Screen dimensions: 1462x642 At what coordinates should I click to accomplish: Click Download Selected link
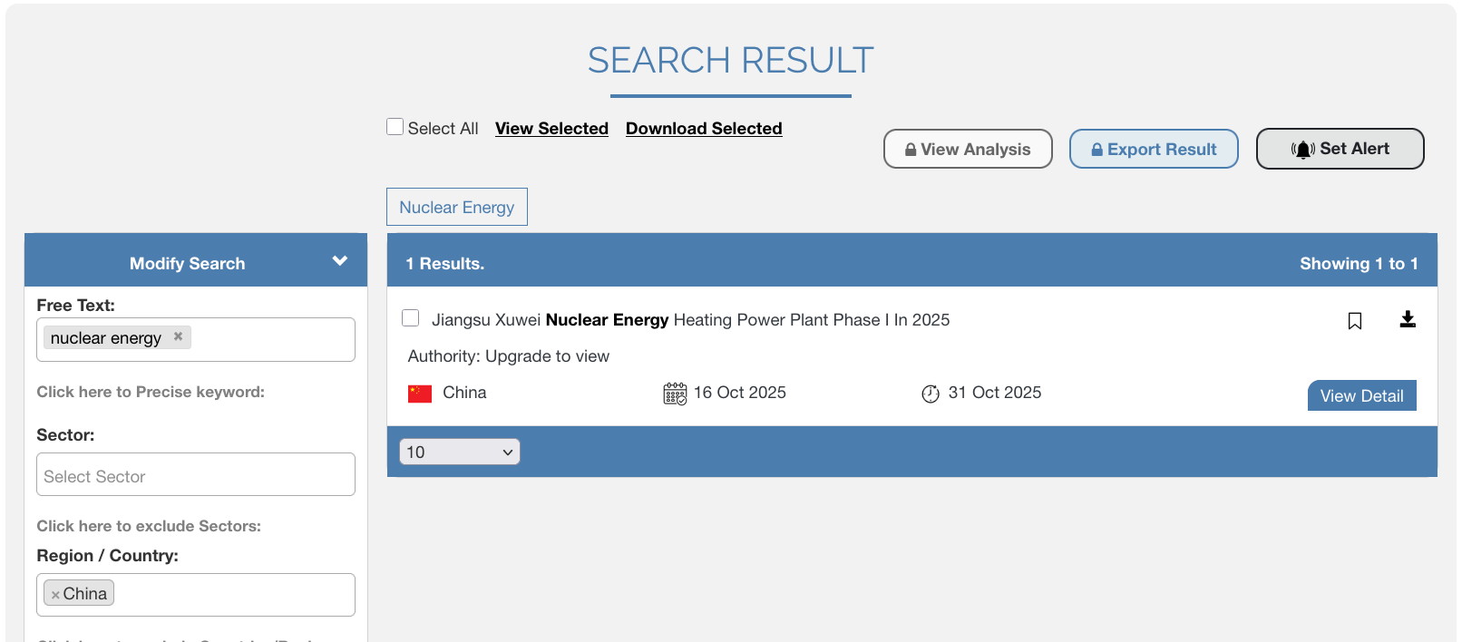[x=704, y=129]
